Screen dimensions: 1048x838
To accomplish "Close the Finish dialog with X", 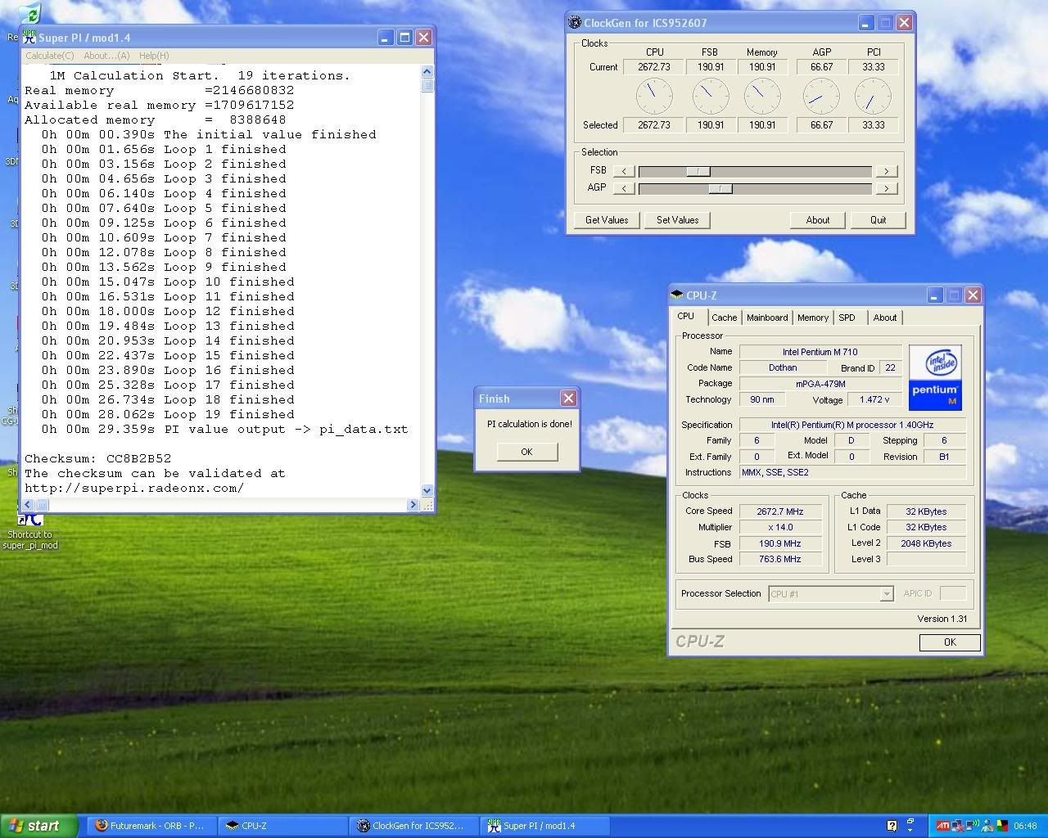I will click(x=568, y=399).
